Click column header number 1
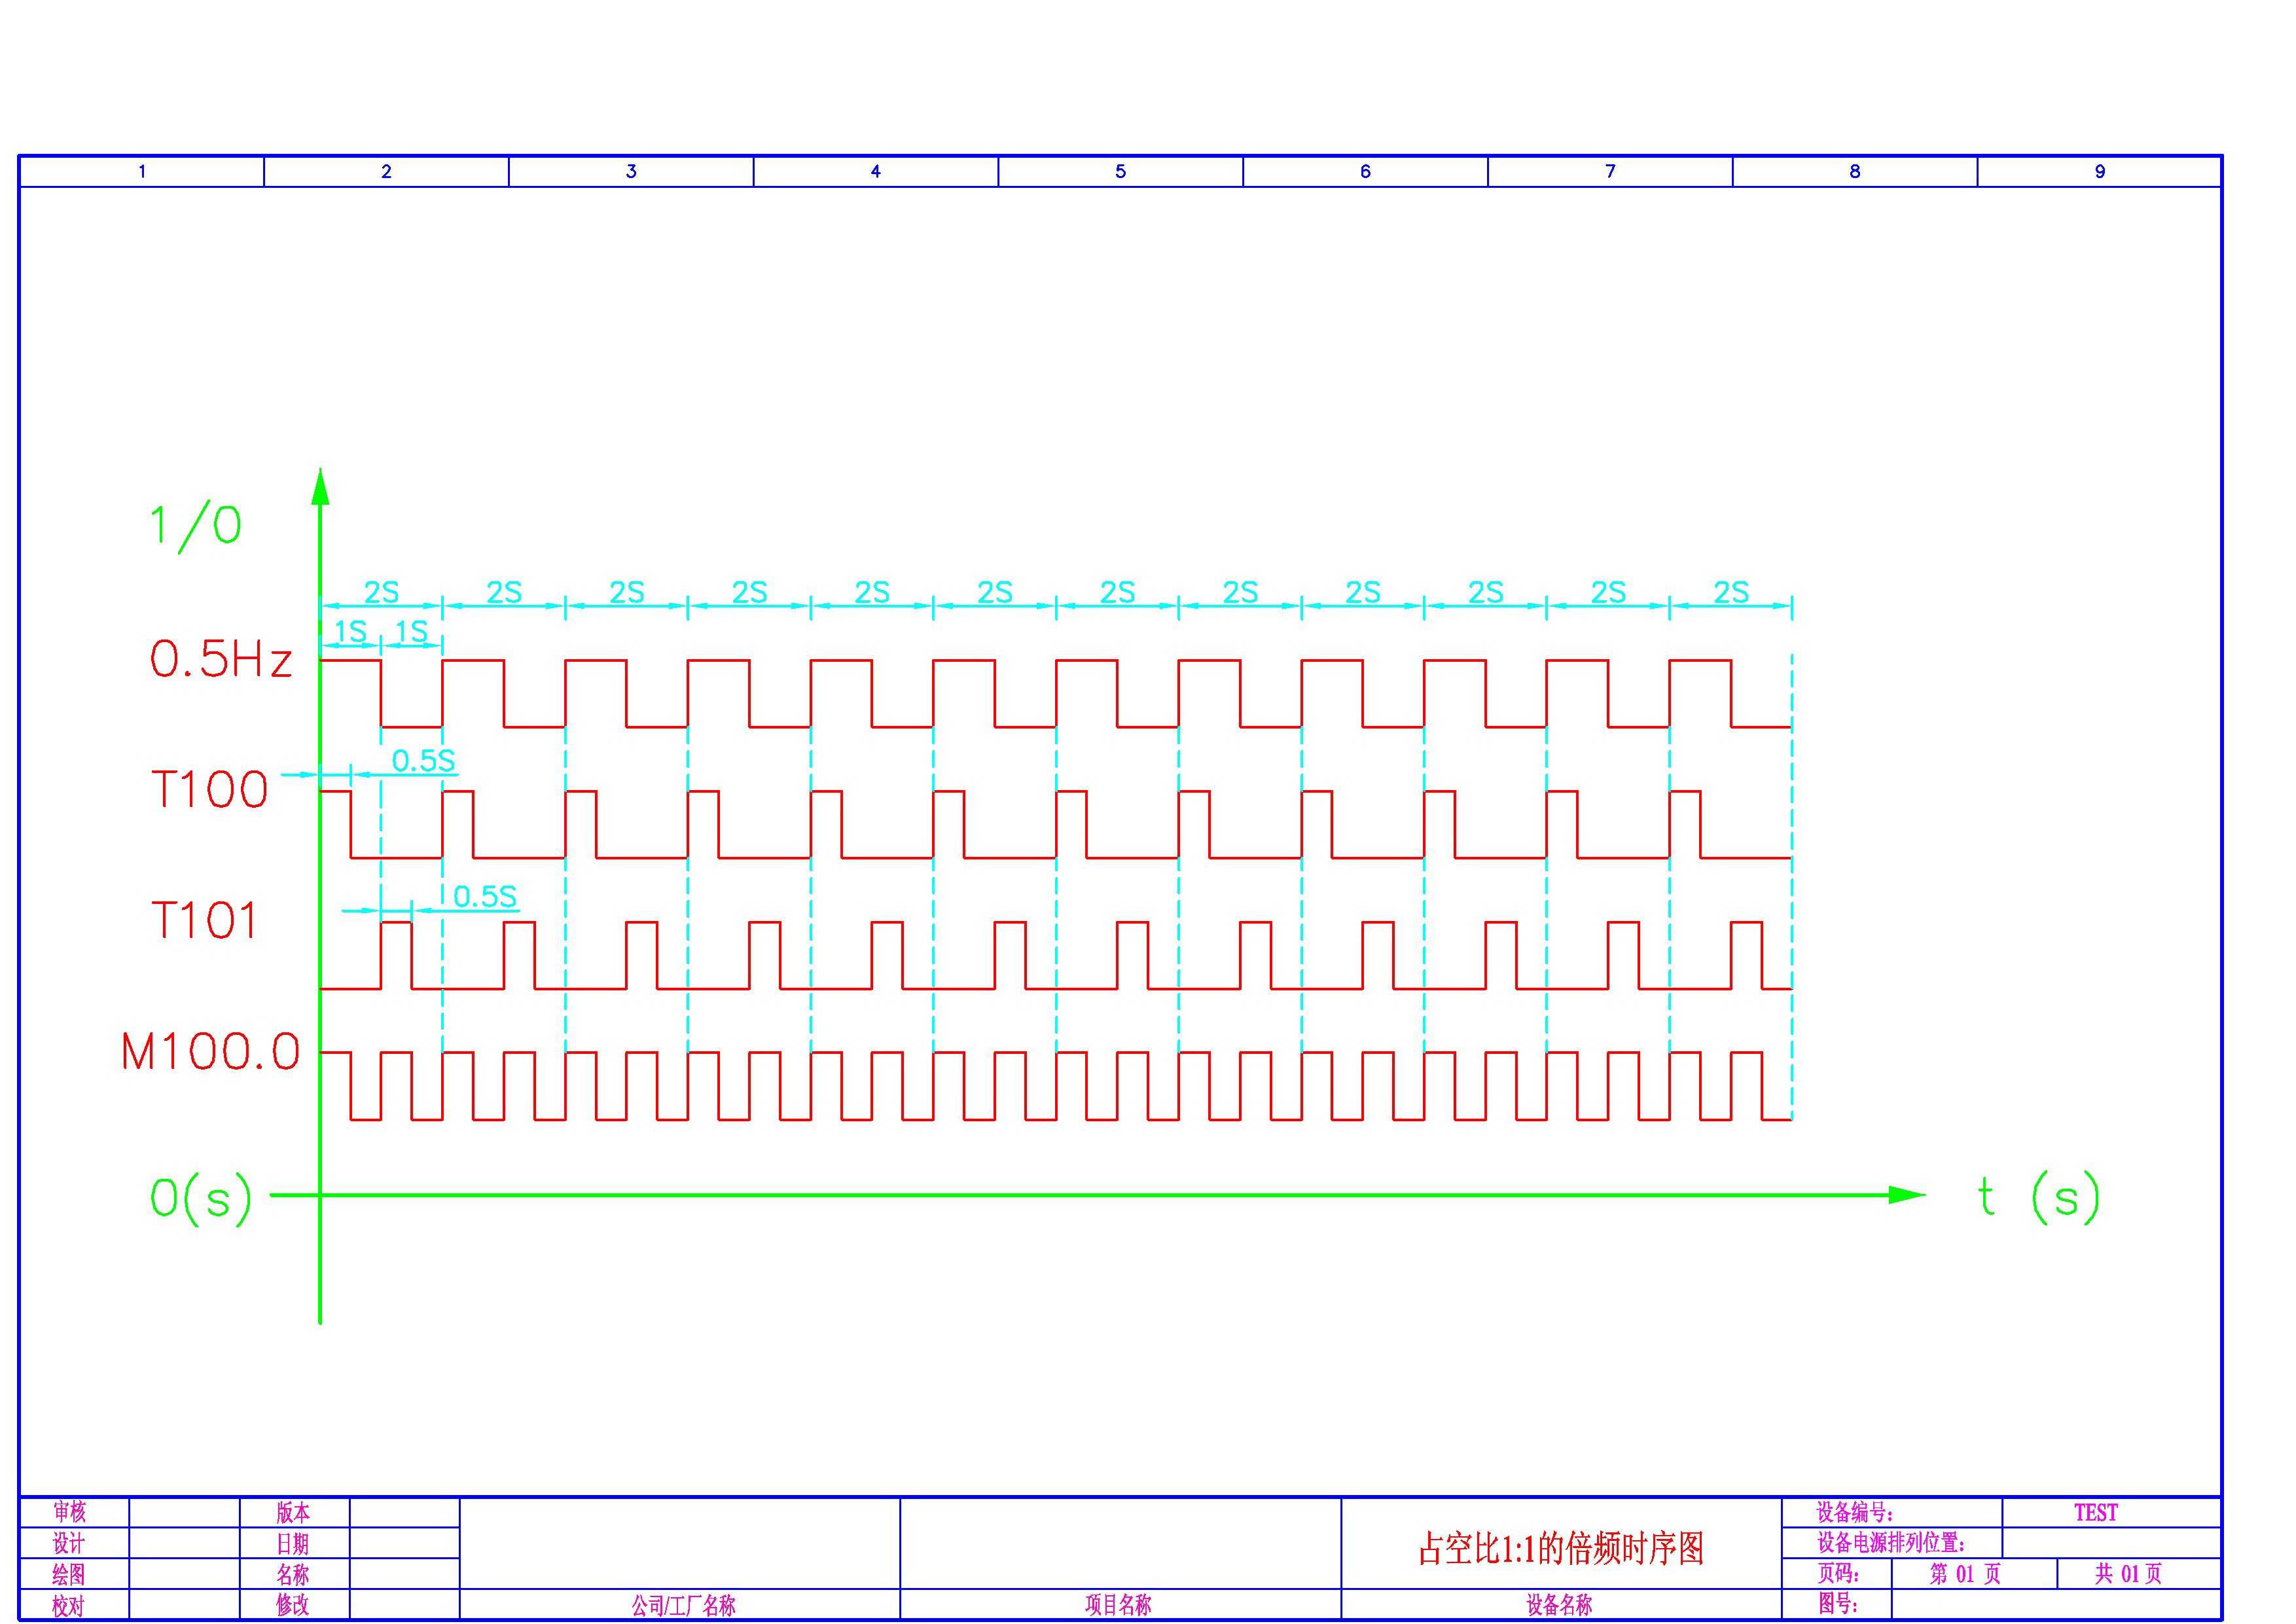This screenshot has width=2296, height=1624. pos(142,172)
